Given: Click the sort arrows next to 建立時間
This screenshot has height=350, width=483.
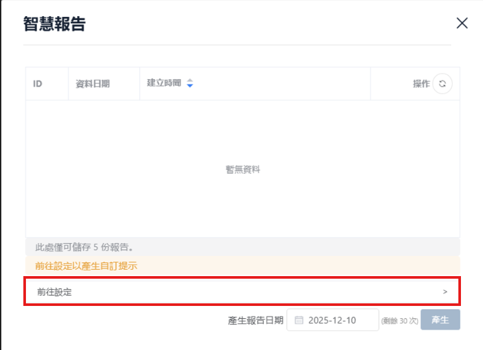Looking at the screenshot, I should click(x=190, y=84).
